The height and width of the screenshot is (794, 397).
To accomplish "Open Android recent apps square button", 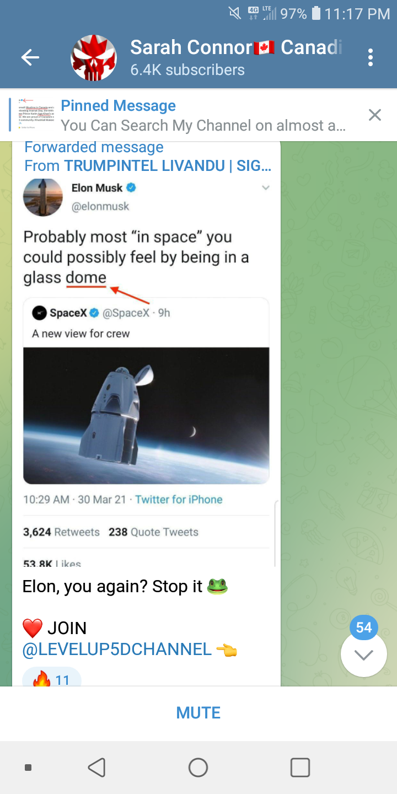I will pyautogui.click(x=300, y=767).
